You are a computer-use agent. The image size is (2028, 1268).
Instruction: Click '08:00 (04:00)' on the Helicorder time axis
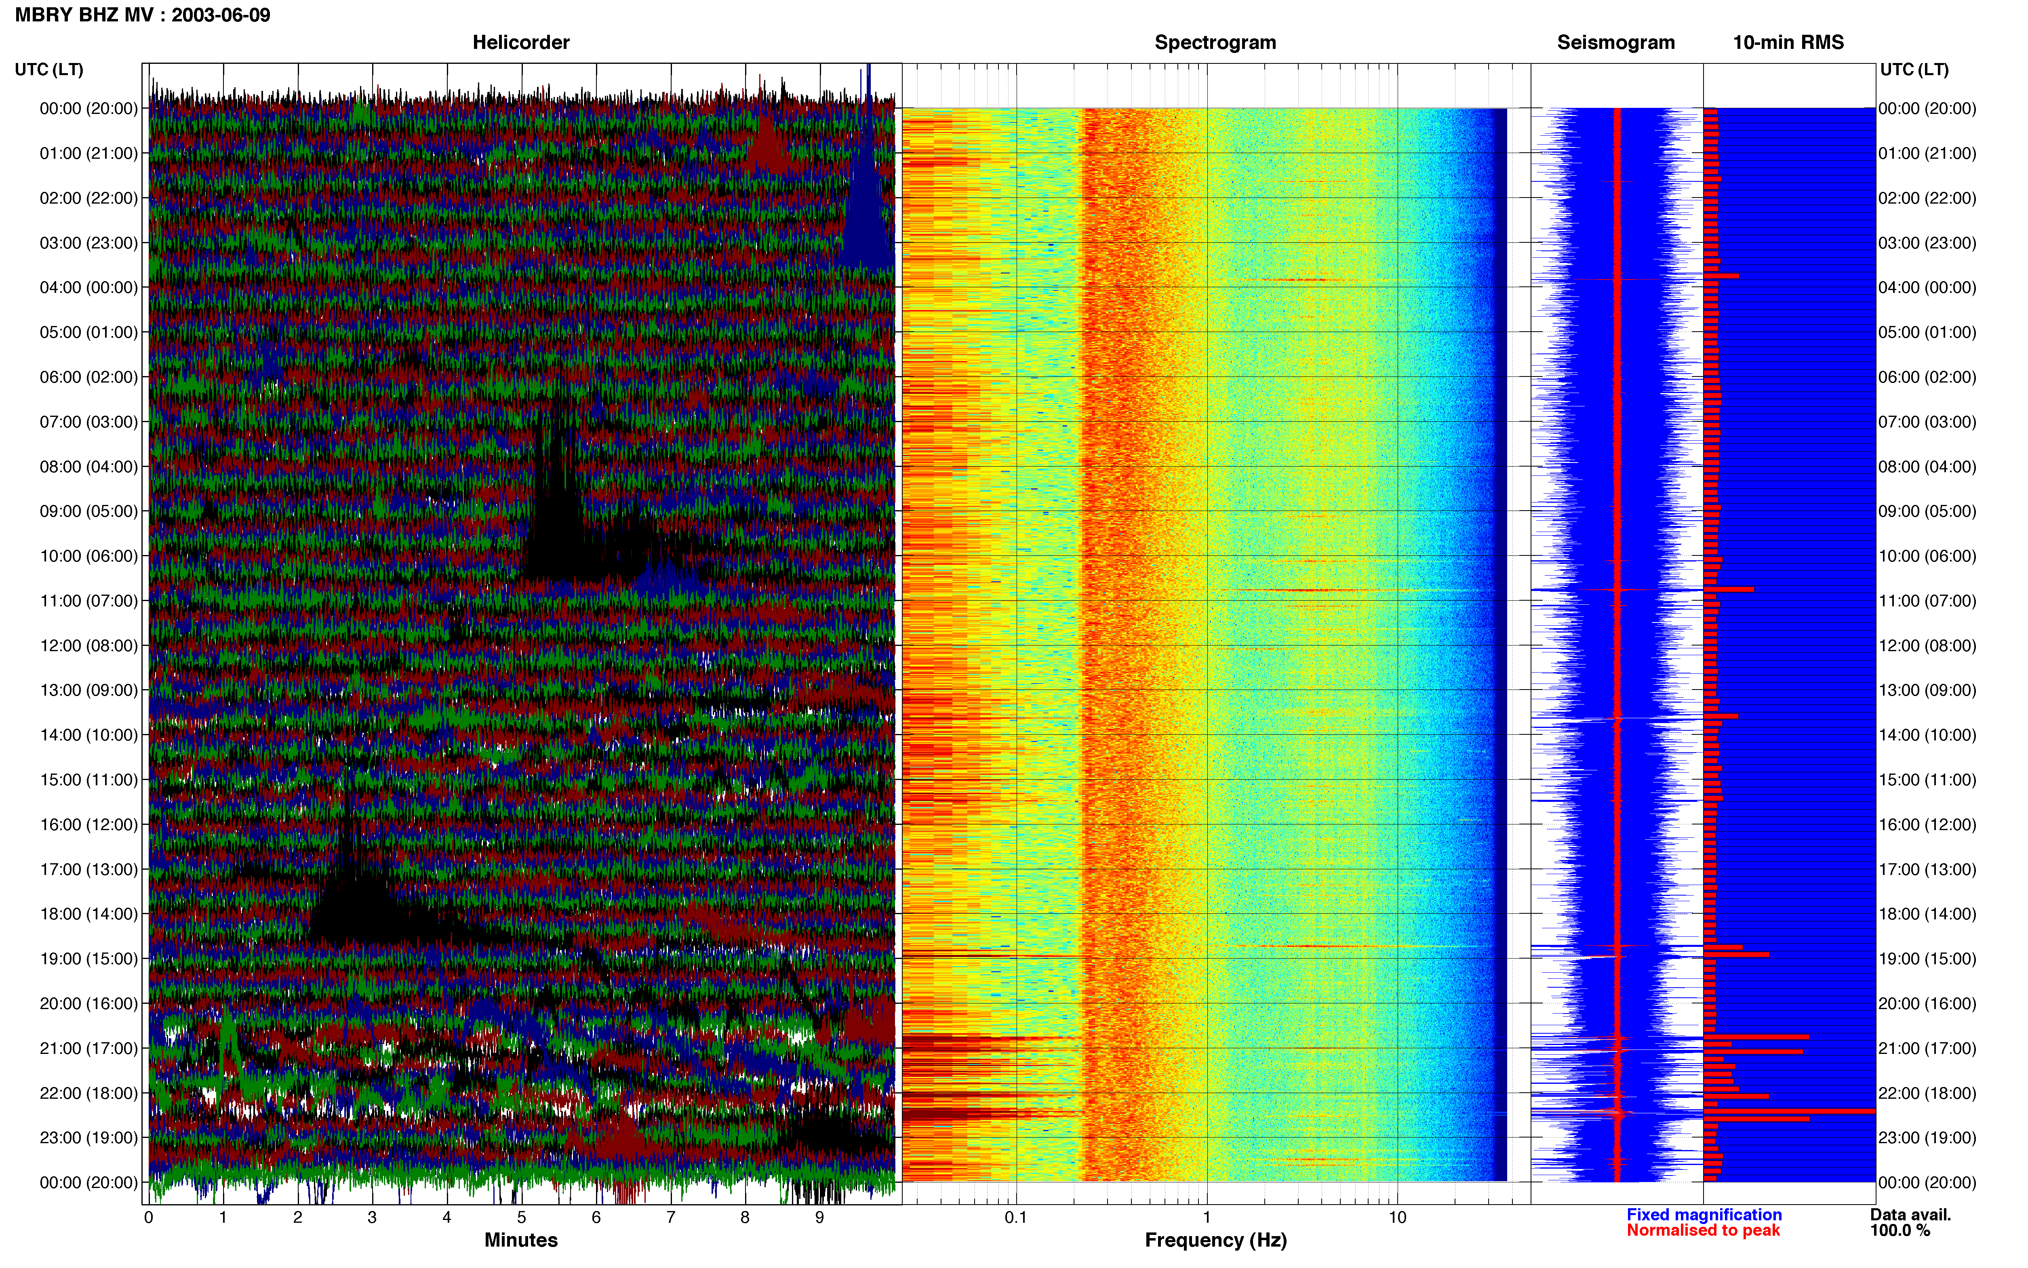click(89, 466)
